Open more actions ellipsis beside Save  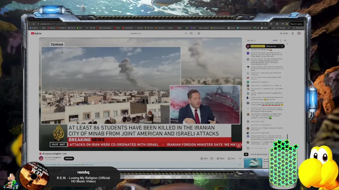[240, 158]
